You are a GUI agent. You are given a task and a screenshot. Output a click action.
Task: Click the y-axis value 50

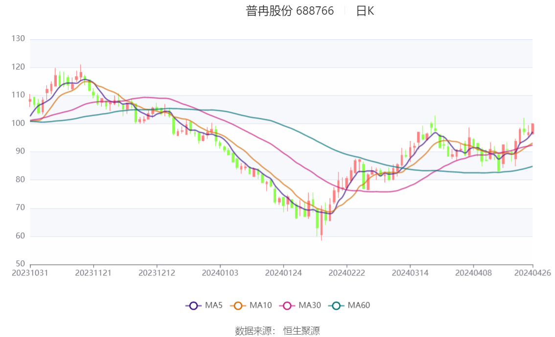(20, 264)
